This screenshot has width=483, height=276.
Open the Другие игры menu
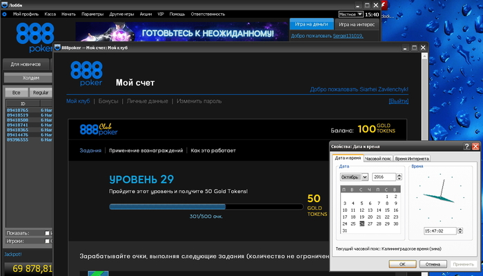pyautogui.click(x=121, y=14)
